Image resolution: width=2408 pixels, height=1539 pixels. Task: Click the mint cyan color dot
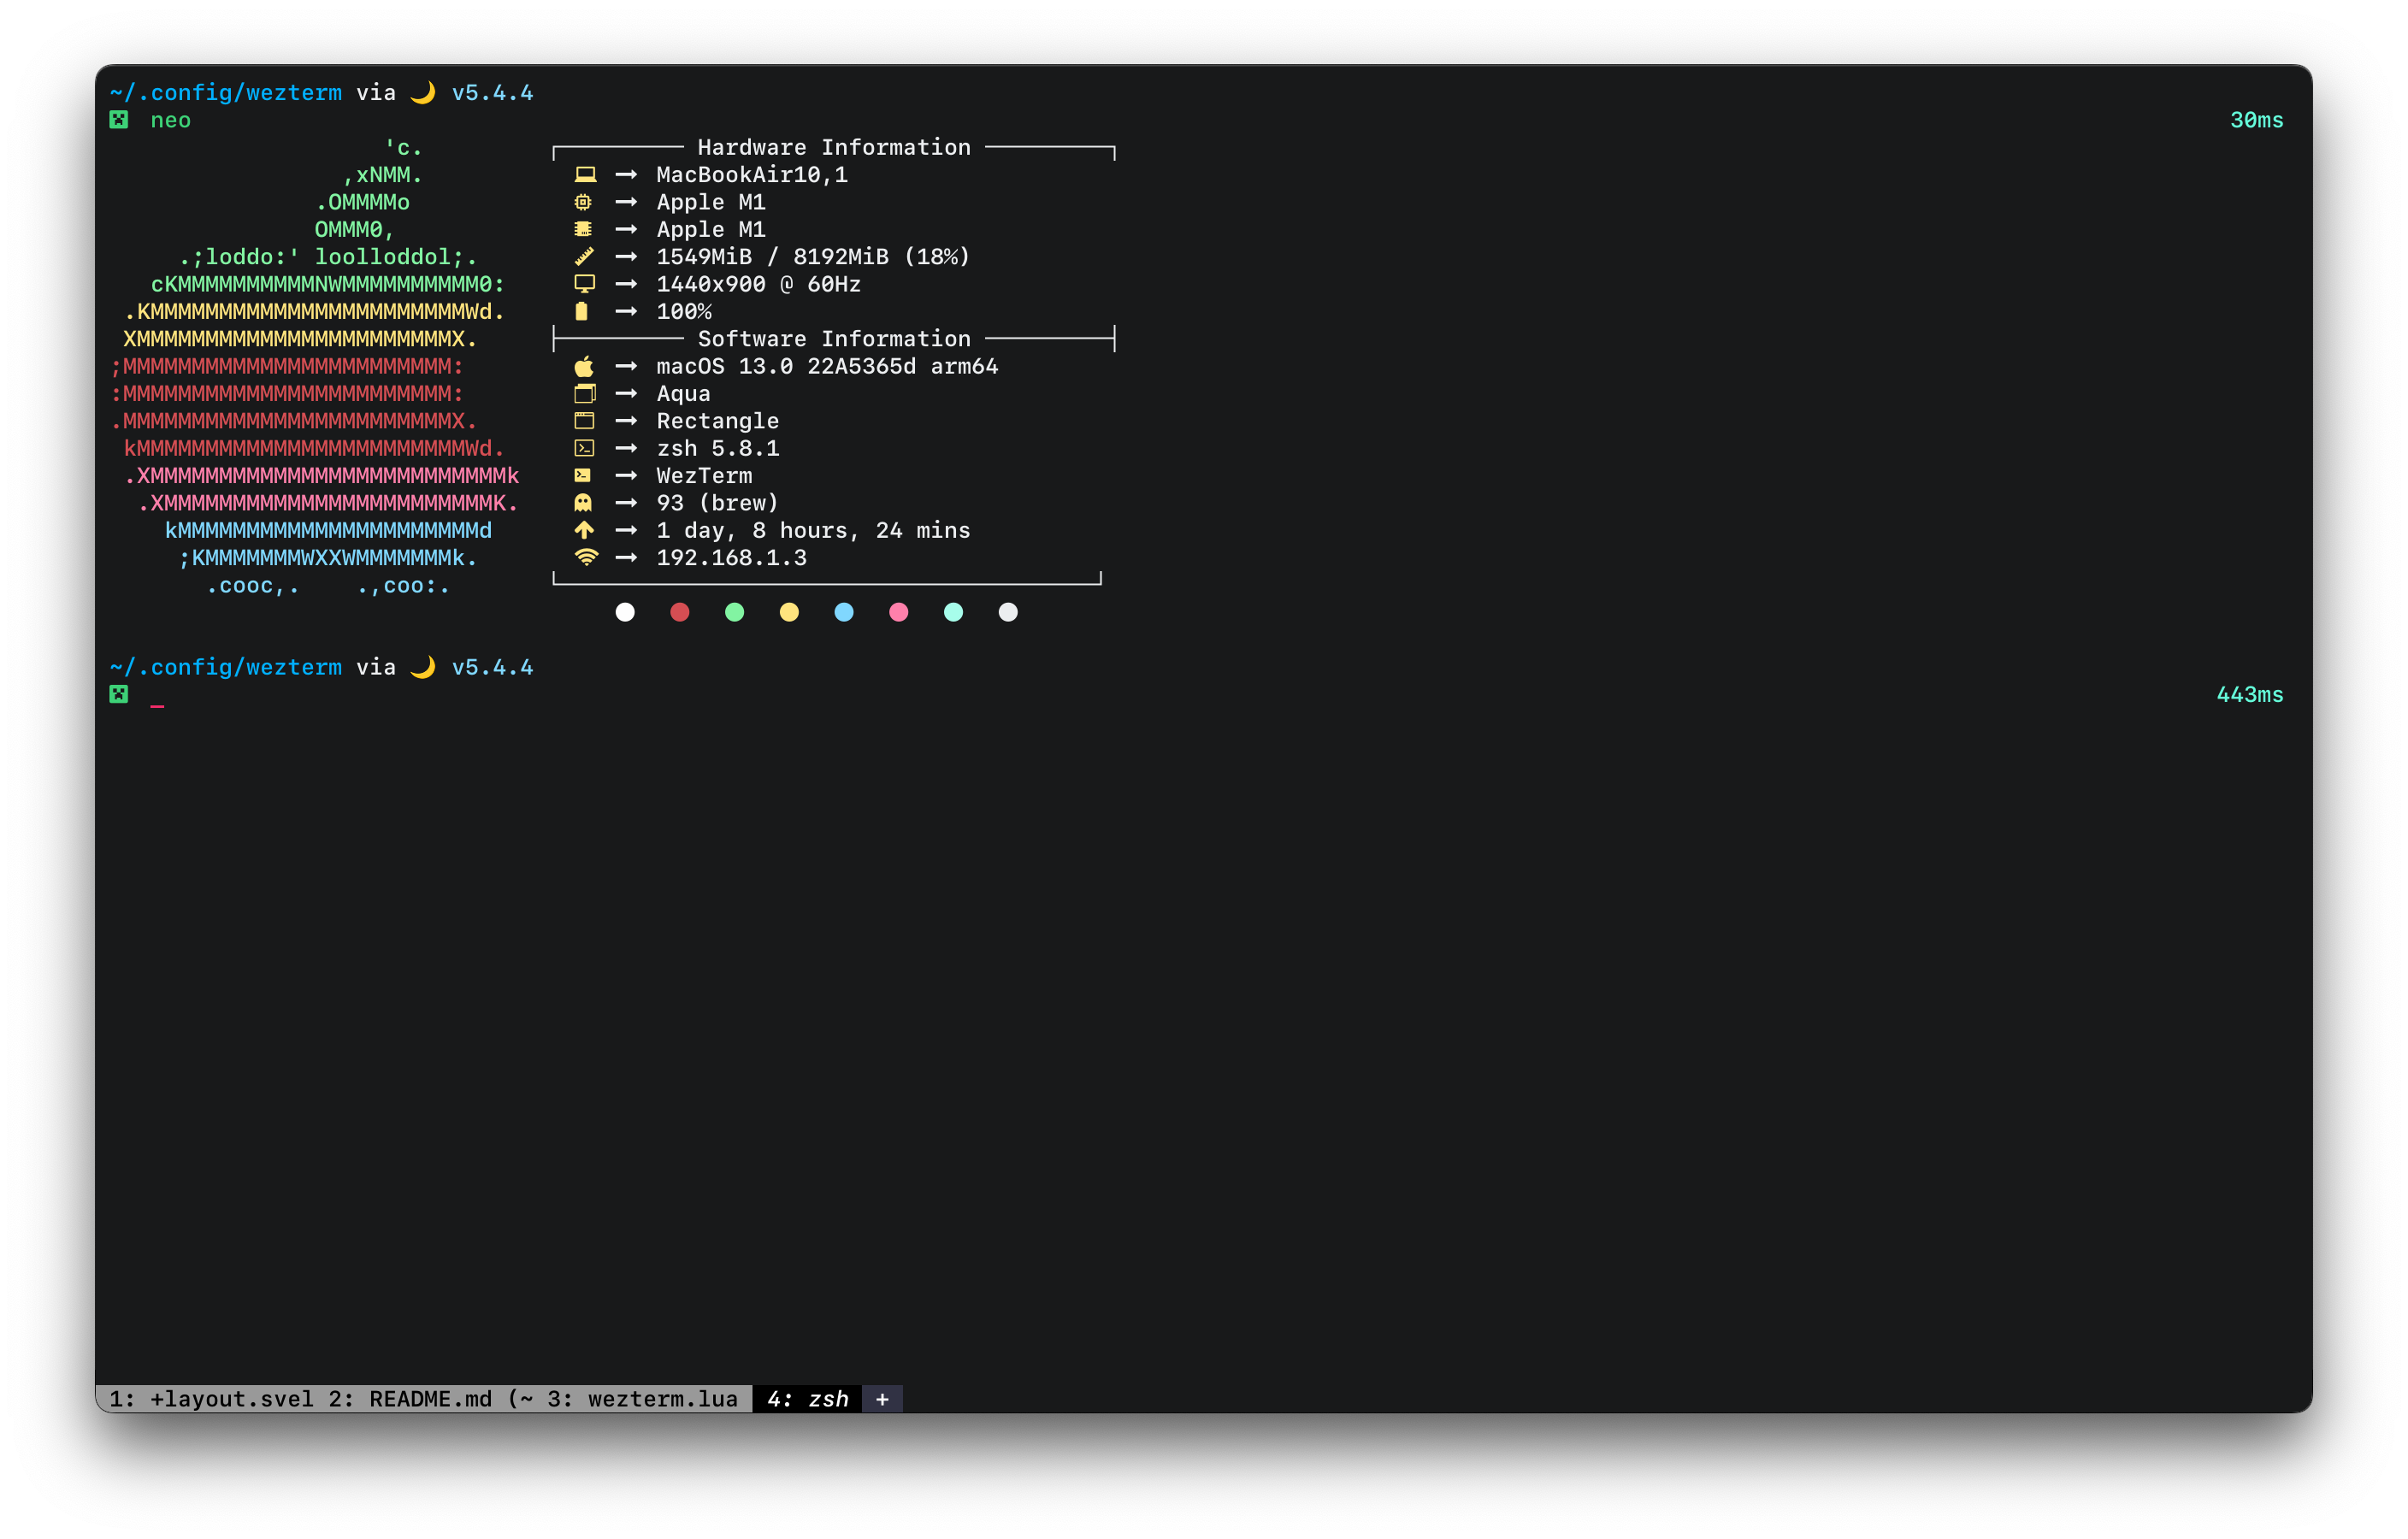click(954, 612)
